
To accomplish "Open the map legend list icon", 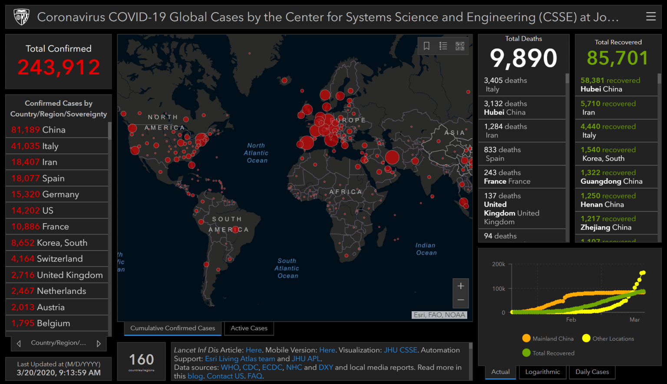I will (x=443, y=46).
